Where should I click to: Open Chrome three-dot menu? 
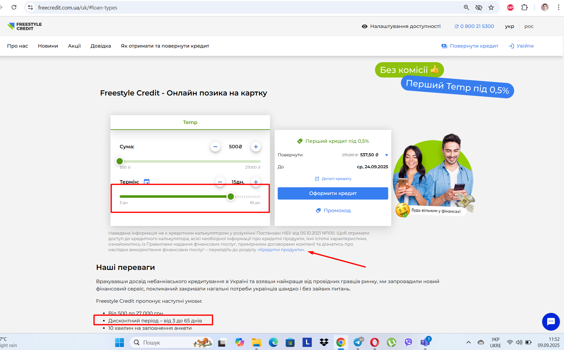click(x=558, y=7)
